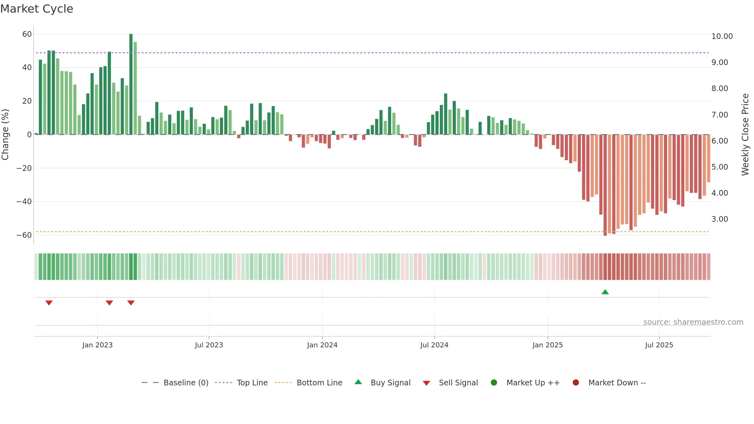The width and height of the screenshot is (754, 424).
Task: Click the Market Down -- red dot in legend
Action: 576,383
